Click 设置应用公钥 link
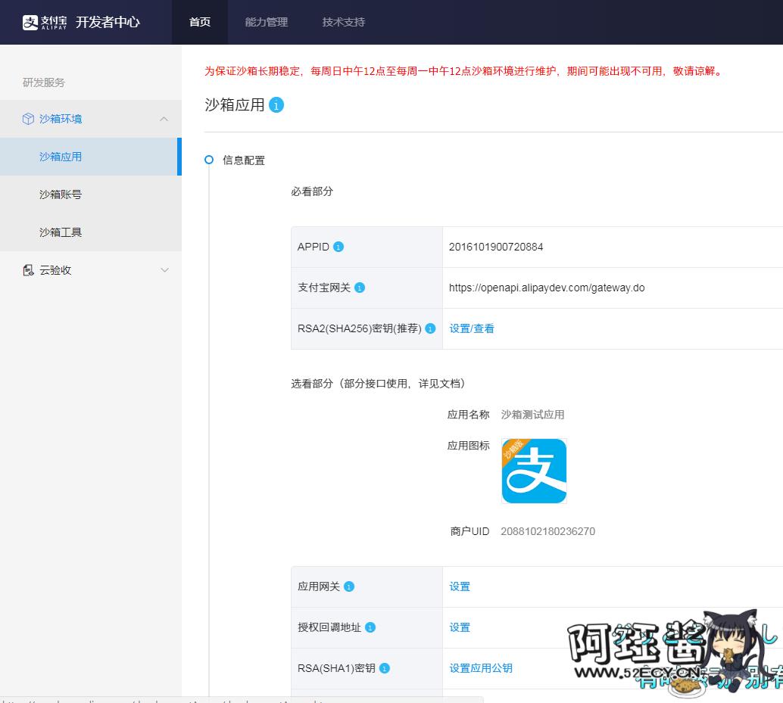783x703 pixels. tap(481, 669)
